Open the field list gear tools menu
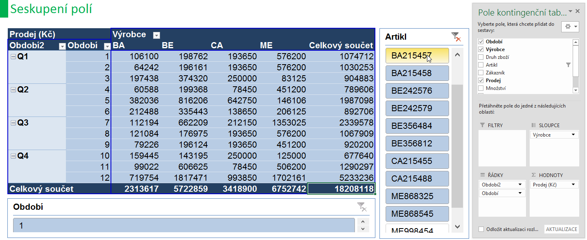This screenshot has width=587, height=240. pos(570,27)
